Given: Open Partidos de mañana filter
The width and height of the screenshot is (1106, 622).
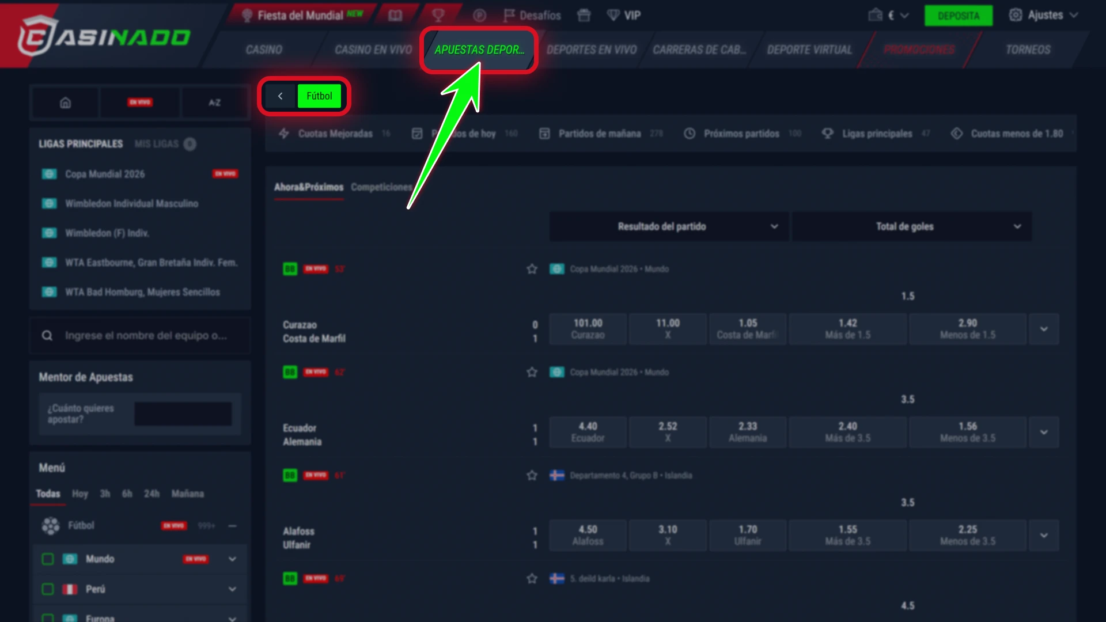Looking at the screenshot, I should (600, 134).
